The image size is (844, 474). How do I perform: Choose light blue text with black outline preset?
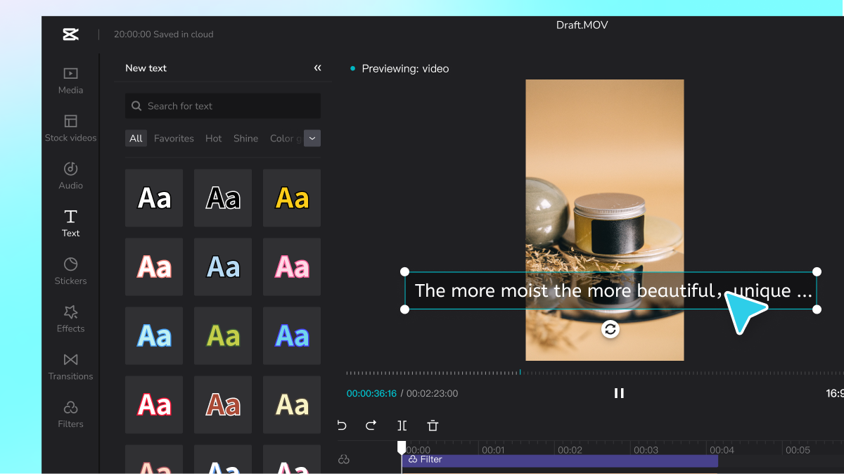pyautogui.click(x=223, y=267)
